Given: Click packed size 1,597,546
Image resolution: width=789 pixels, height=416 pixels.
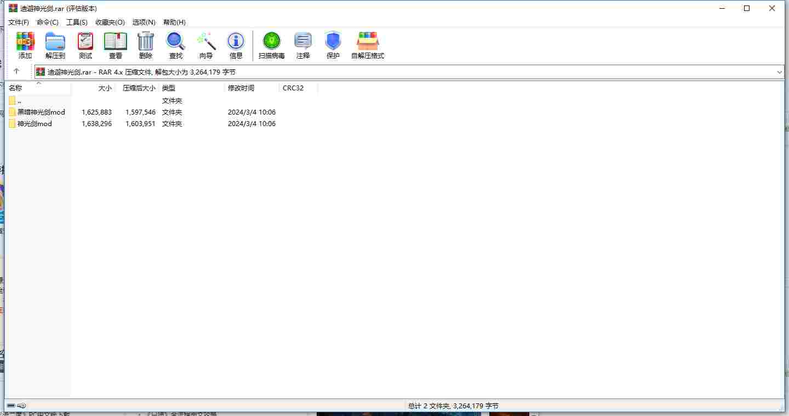Looking at the screenshot, I should (x=140, y=112).
